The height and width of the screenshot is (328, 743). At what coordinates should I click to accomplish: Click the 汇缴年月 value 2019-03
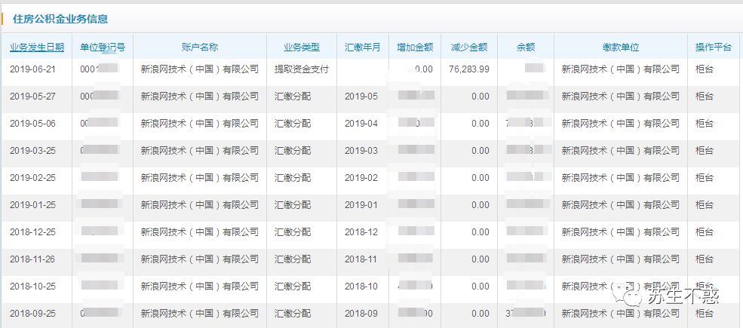tap(361, 151)
